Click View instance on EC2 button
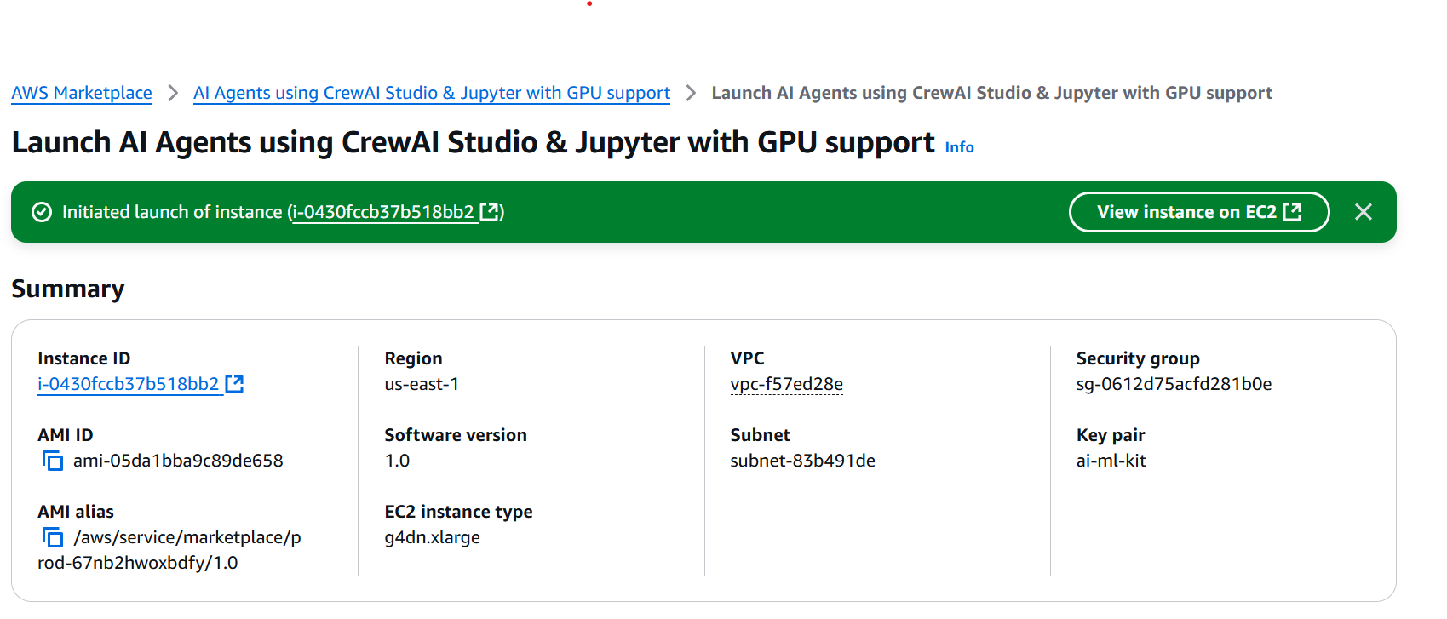 coord(1199,212)
